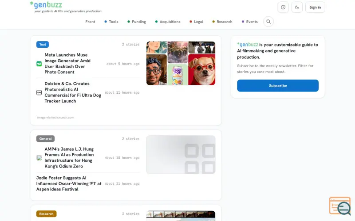Click source icon beside AMP4 story
Screen dimensions: 355x221
coord(39,158)
